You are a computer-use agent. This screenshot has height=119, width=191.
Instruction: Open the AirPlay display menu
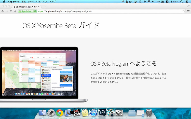point(135,2)
